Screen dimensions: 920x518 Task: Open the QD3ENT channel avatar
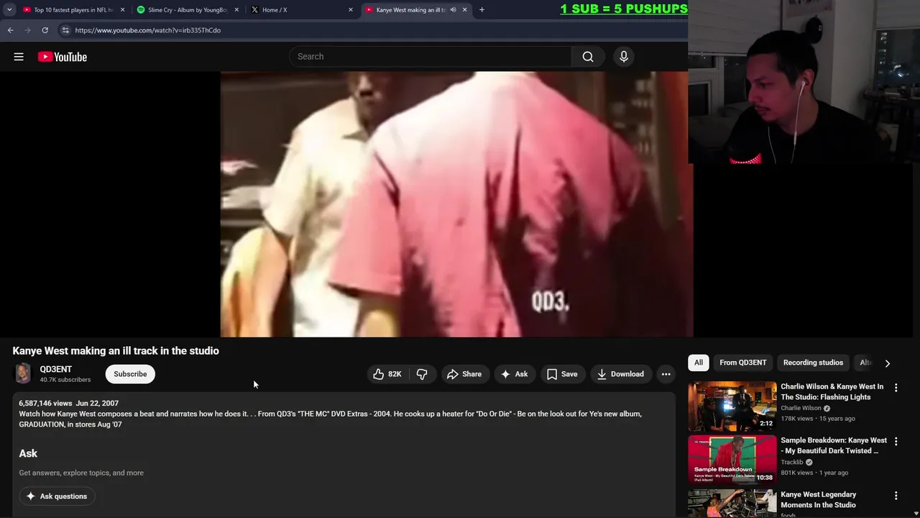(x=24, y=374)
